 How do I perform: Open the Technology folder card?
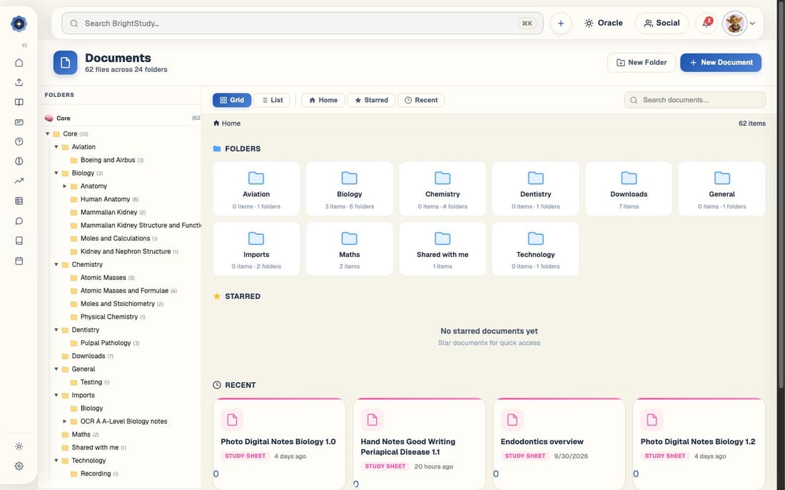(536, 249)
